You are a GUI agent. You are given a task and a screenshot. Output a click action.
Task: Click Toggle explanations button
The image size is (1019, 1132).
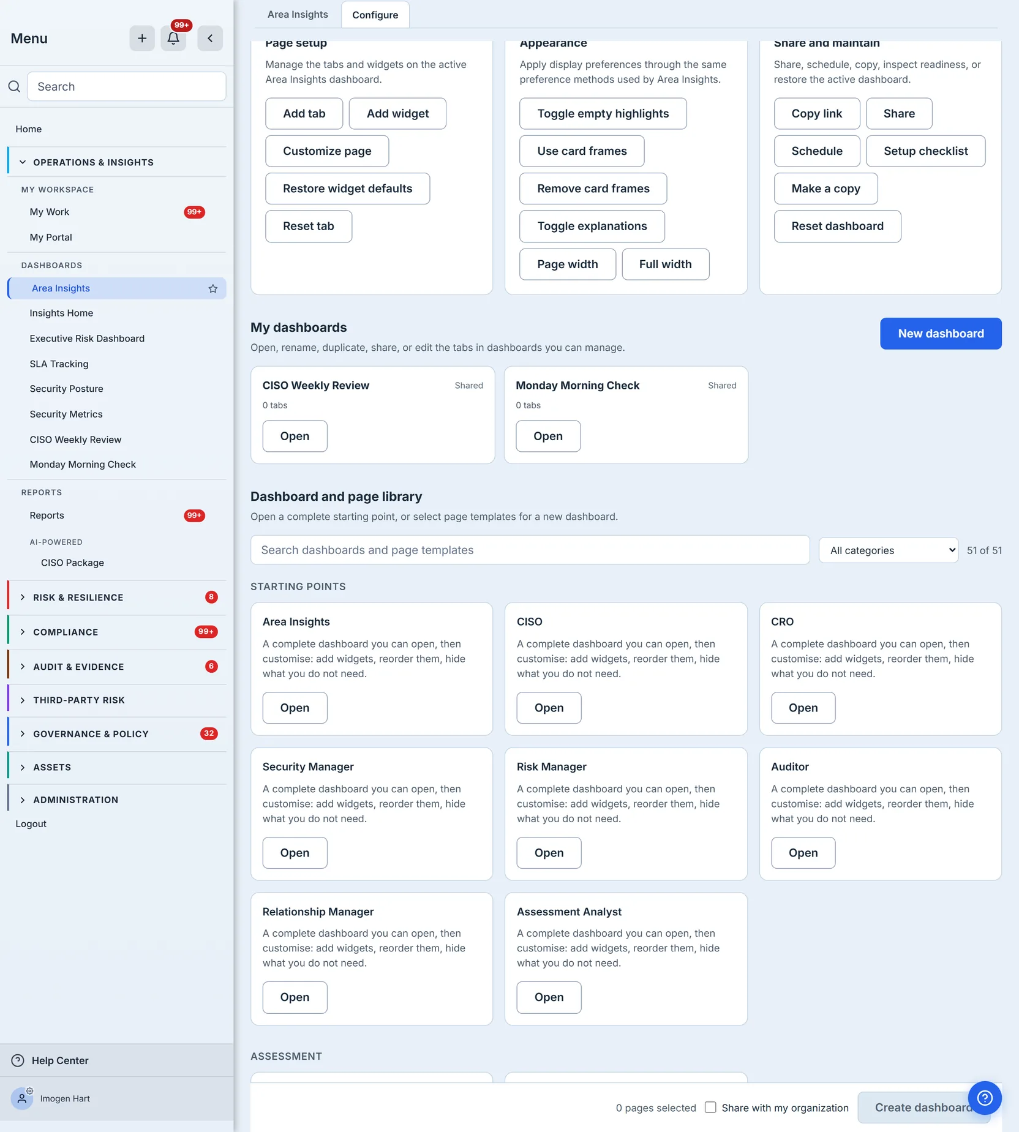click(592, 227)
